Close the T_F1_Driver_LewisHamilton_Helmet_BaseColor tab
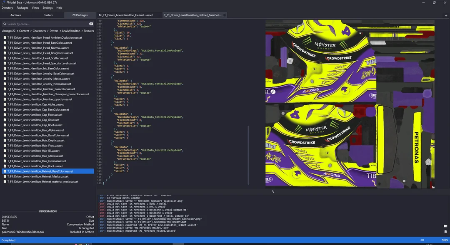Image resolution: width=450 pixels, height=245 pixels. [x=225, y=15]
